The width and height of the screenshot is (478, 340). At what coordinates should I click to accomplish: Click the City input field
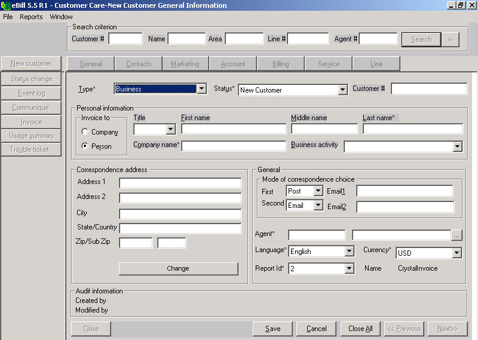180,214
